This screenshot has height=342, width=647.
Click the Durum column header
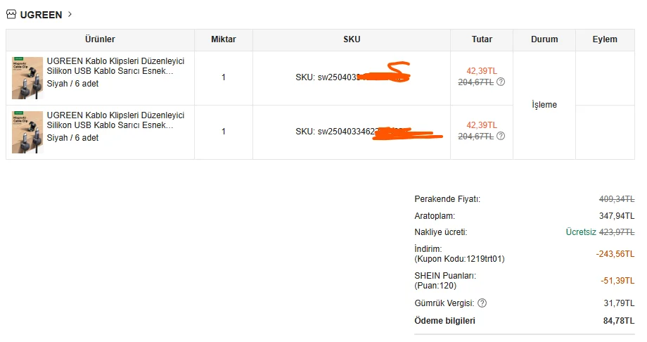click(544, 40)
